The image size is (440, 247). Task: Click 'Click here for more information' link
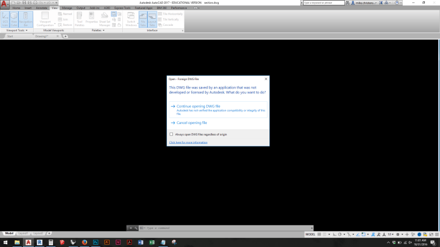(x=188, y=142)
